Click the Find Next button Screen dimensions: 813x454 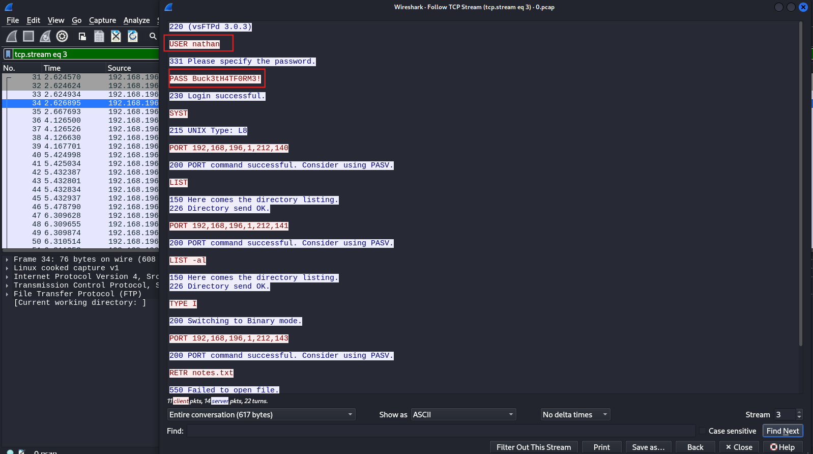click(x=782, y=431)
